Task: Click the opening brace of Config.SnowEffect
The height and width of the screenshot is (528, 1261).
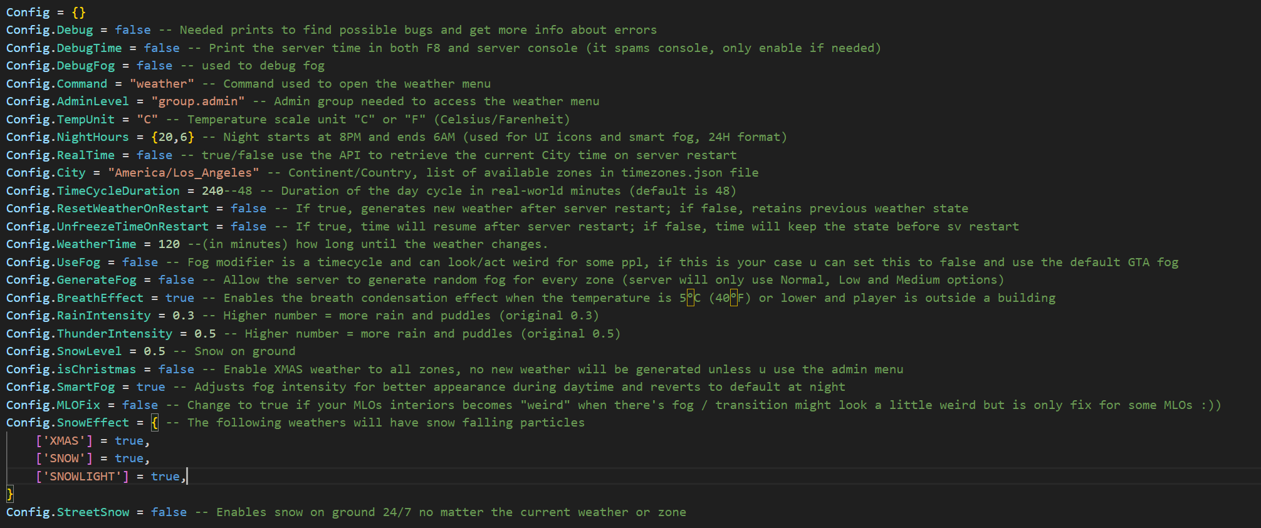Action: (155, 423)
